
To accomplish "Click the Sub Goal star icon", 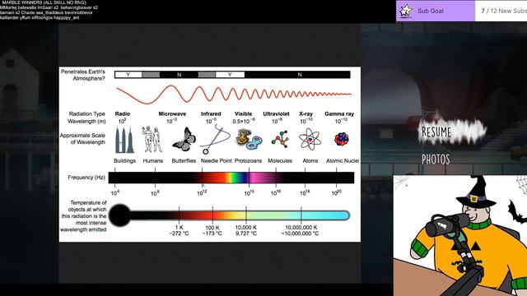I will (406, 11).
